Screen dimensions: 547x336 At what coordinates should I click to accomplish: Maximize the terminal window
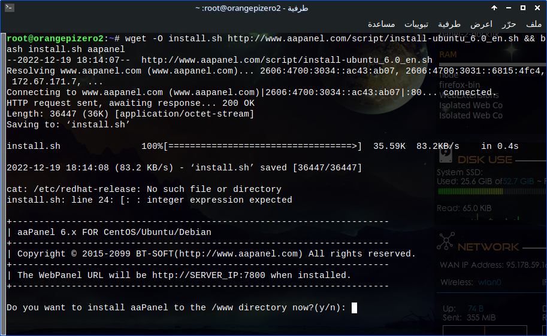point(523,8)
